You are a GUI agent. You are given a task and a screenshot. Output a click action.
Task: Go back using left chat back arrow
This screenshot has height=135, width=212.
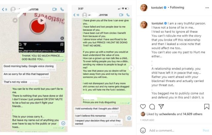pos(3,9)
